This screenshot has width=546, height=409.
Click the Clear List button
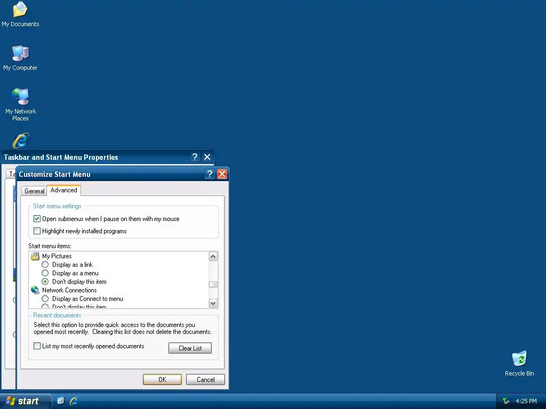(x=190, y=348)
